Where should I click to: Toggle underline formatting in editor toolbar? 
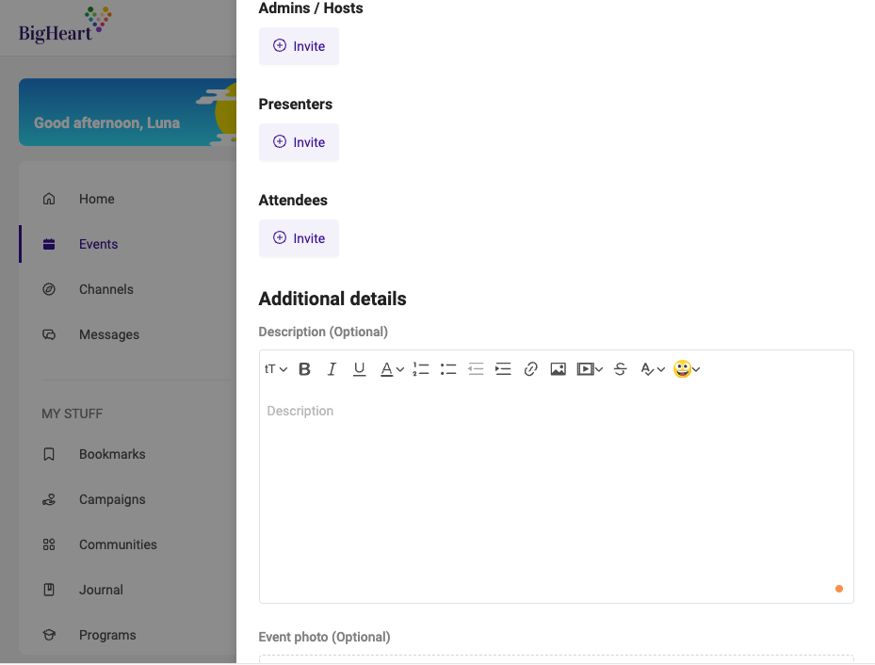[360, 369]
